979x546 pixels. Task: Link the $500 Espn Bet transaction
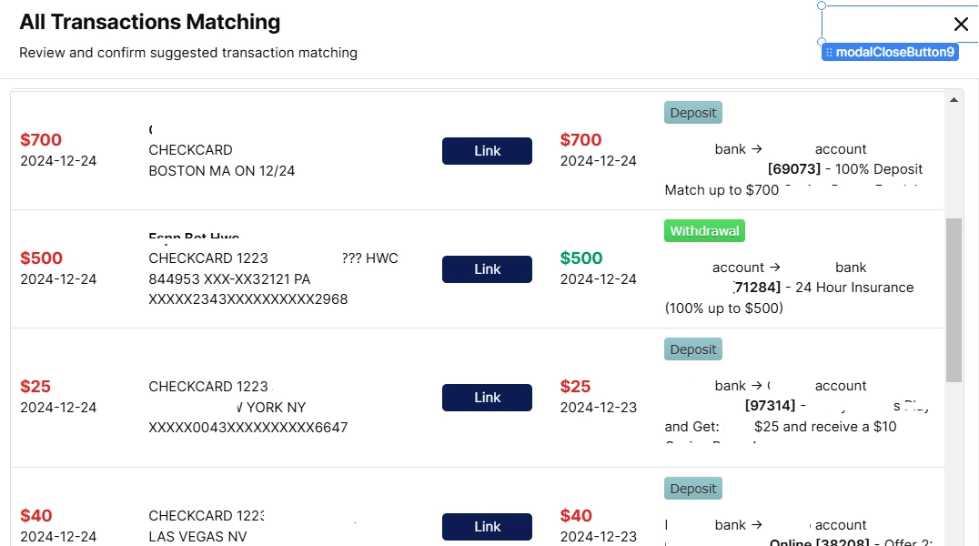(487, 269)
